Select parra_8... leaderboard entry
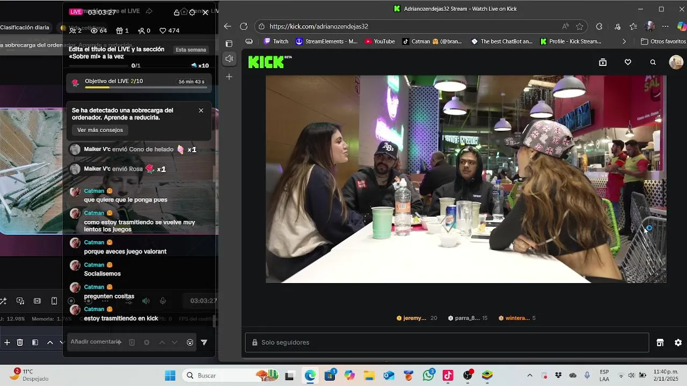 [467, 318]
